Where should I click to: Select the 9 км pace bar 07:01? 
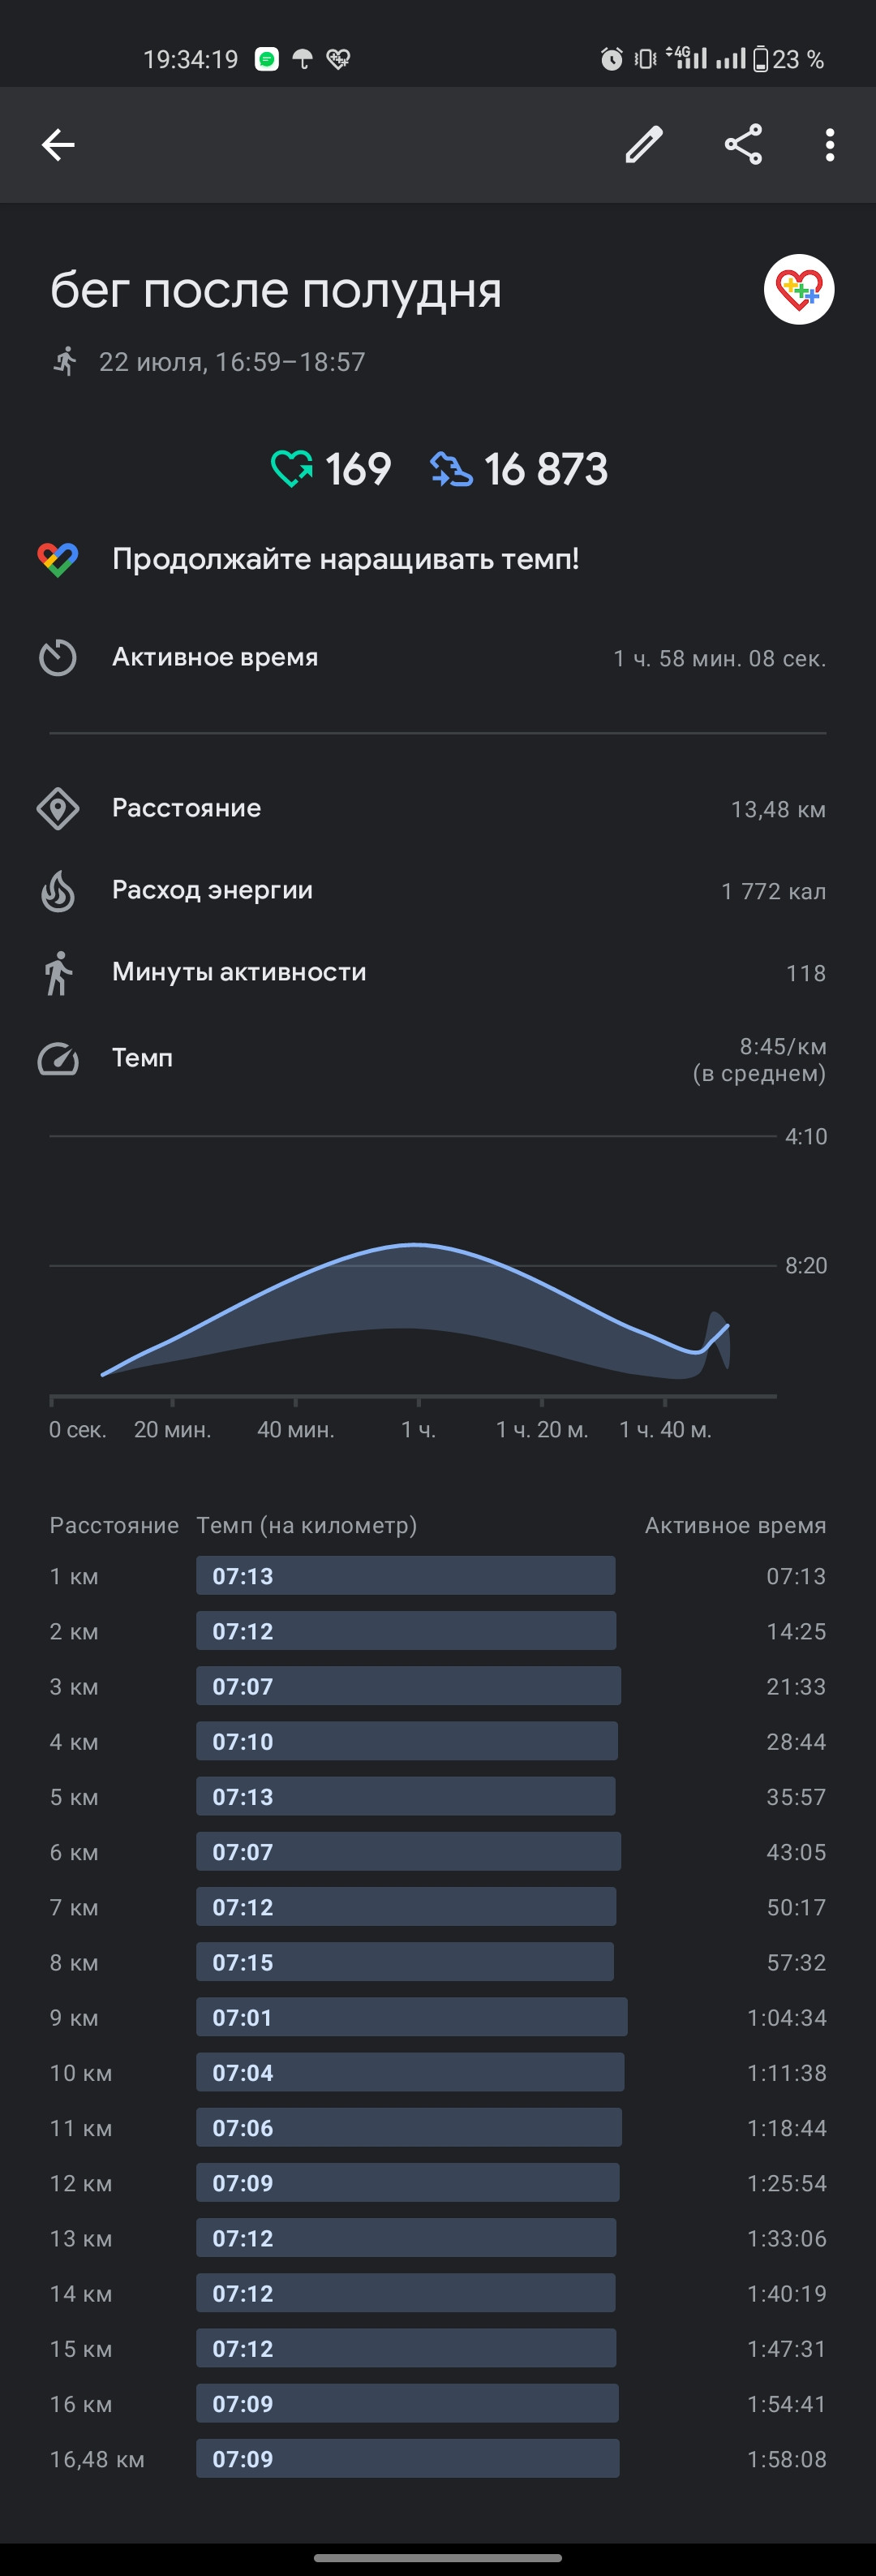coord(411,2017)
